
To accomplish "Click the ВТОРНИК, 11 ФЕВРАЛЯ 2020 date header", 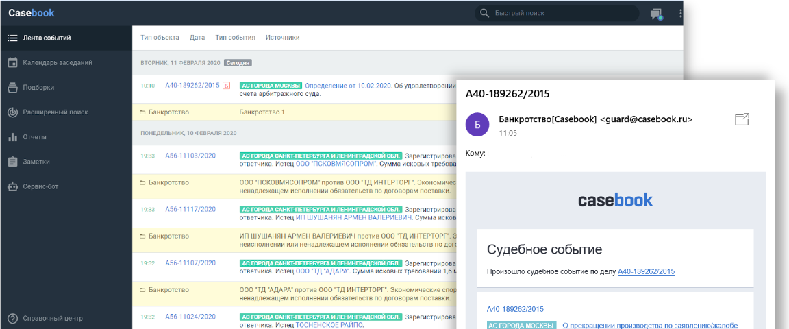I will [180, 63].
